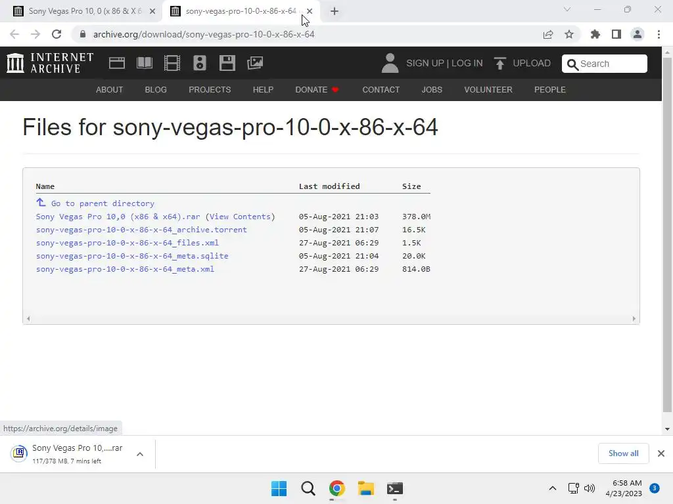
Task: Open the Internet Archive home logo
Action: point(50,63)
